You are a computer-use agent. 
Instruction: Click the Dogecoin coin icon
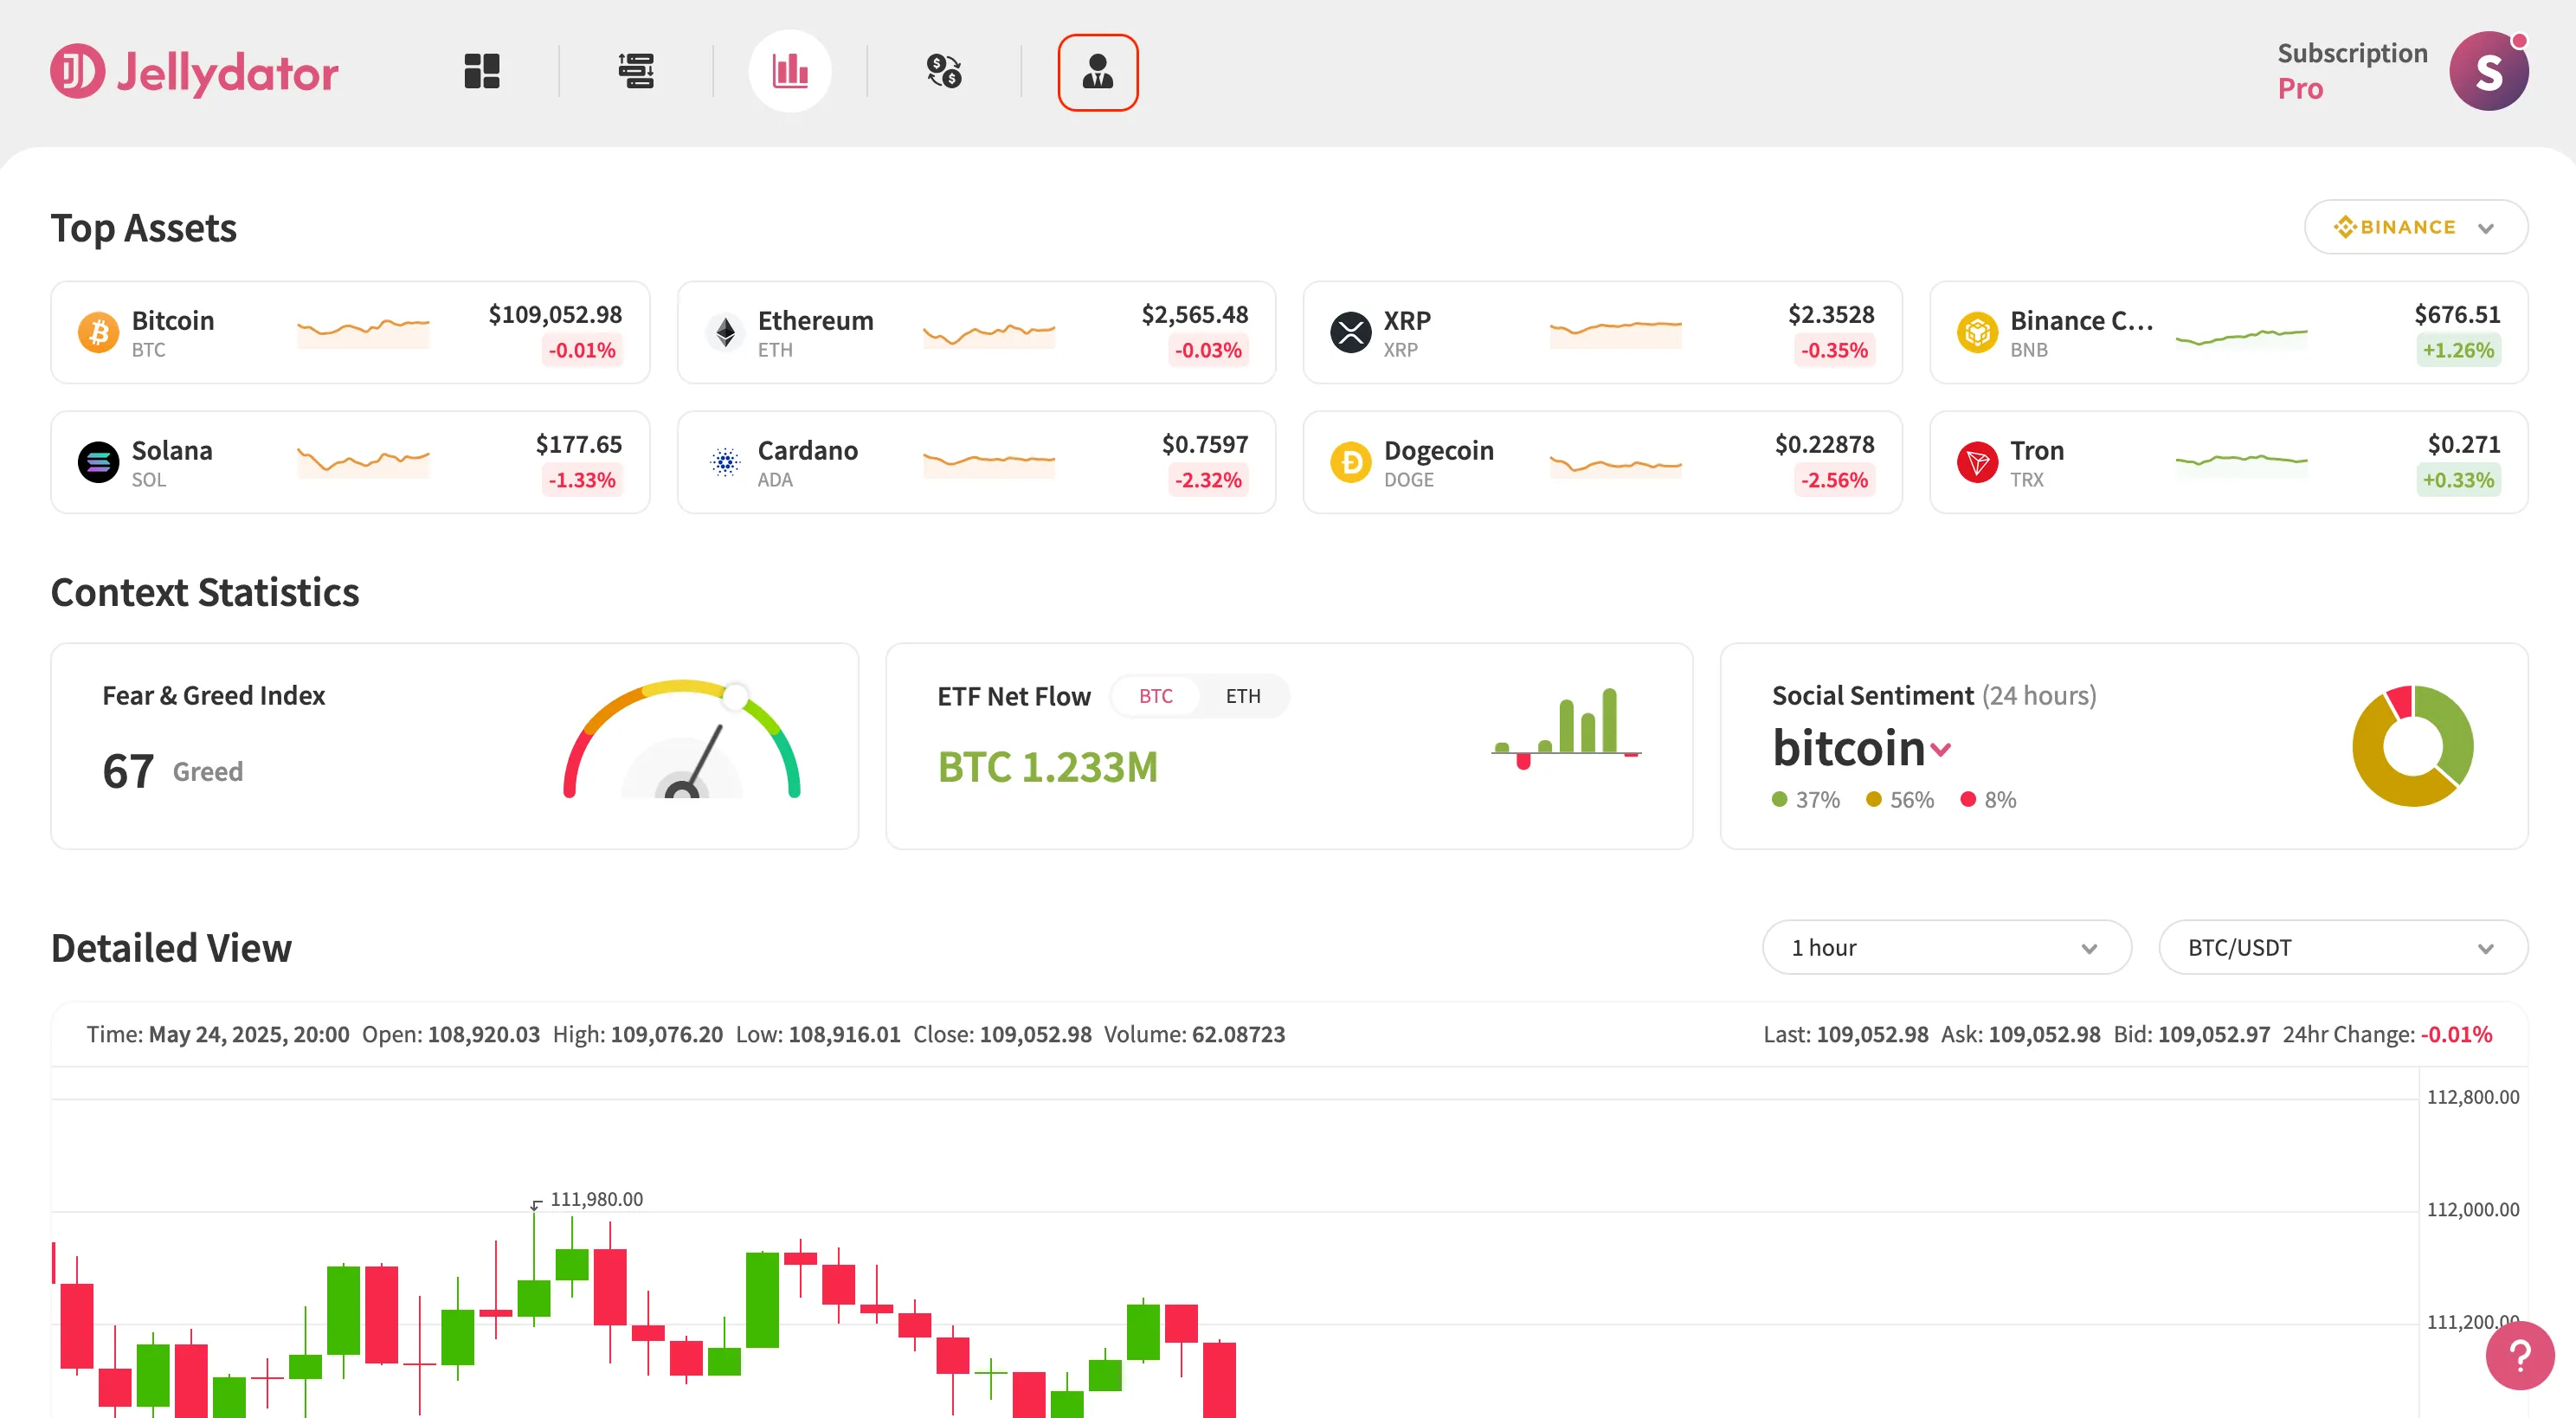tap(1351, 462)
